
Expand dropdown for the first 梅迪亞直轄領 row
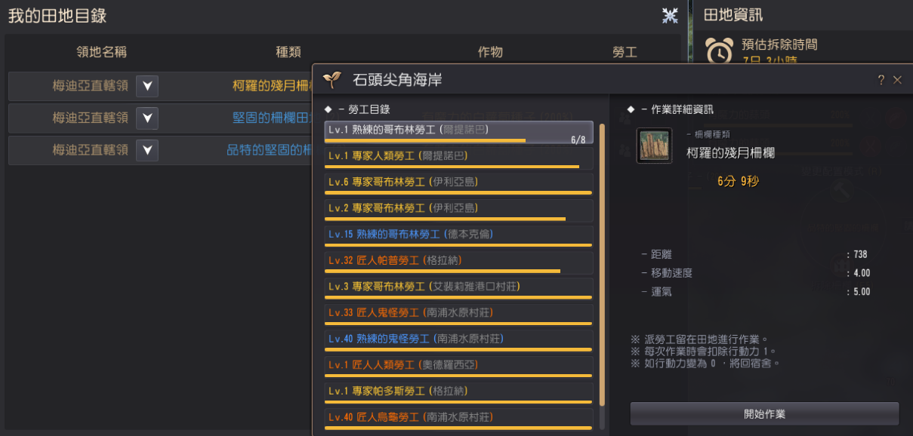point(147,86)
